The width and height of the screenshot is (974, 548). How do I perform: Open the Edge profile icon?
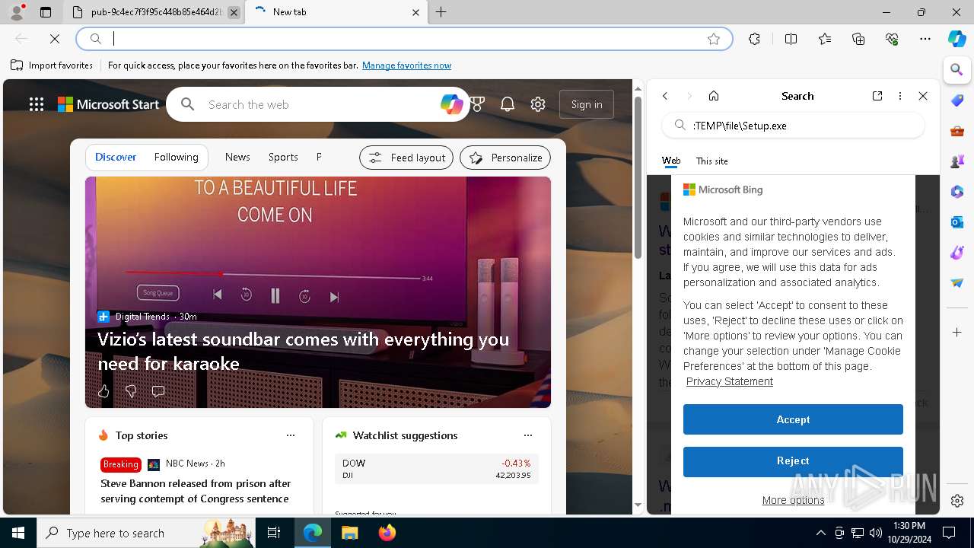[x=17, y=12]
